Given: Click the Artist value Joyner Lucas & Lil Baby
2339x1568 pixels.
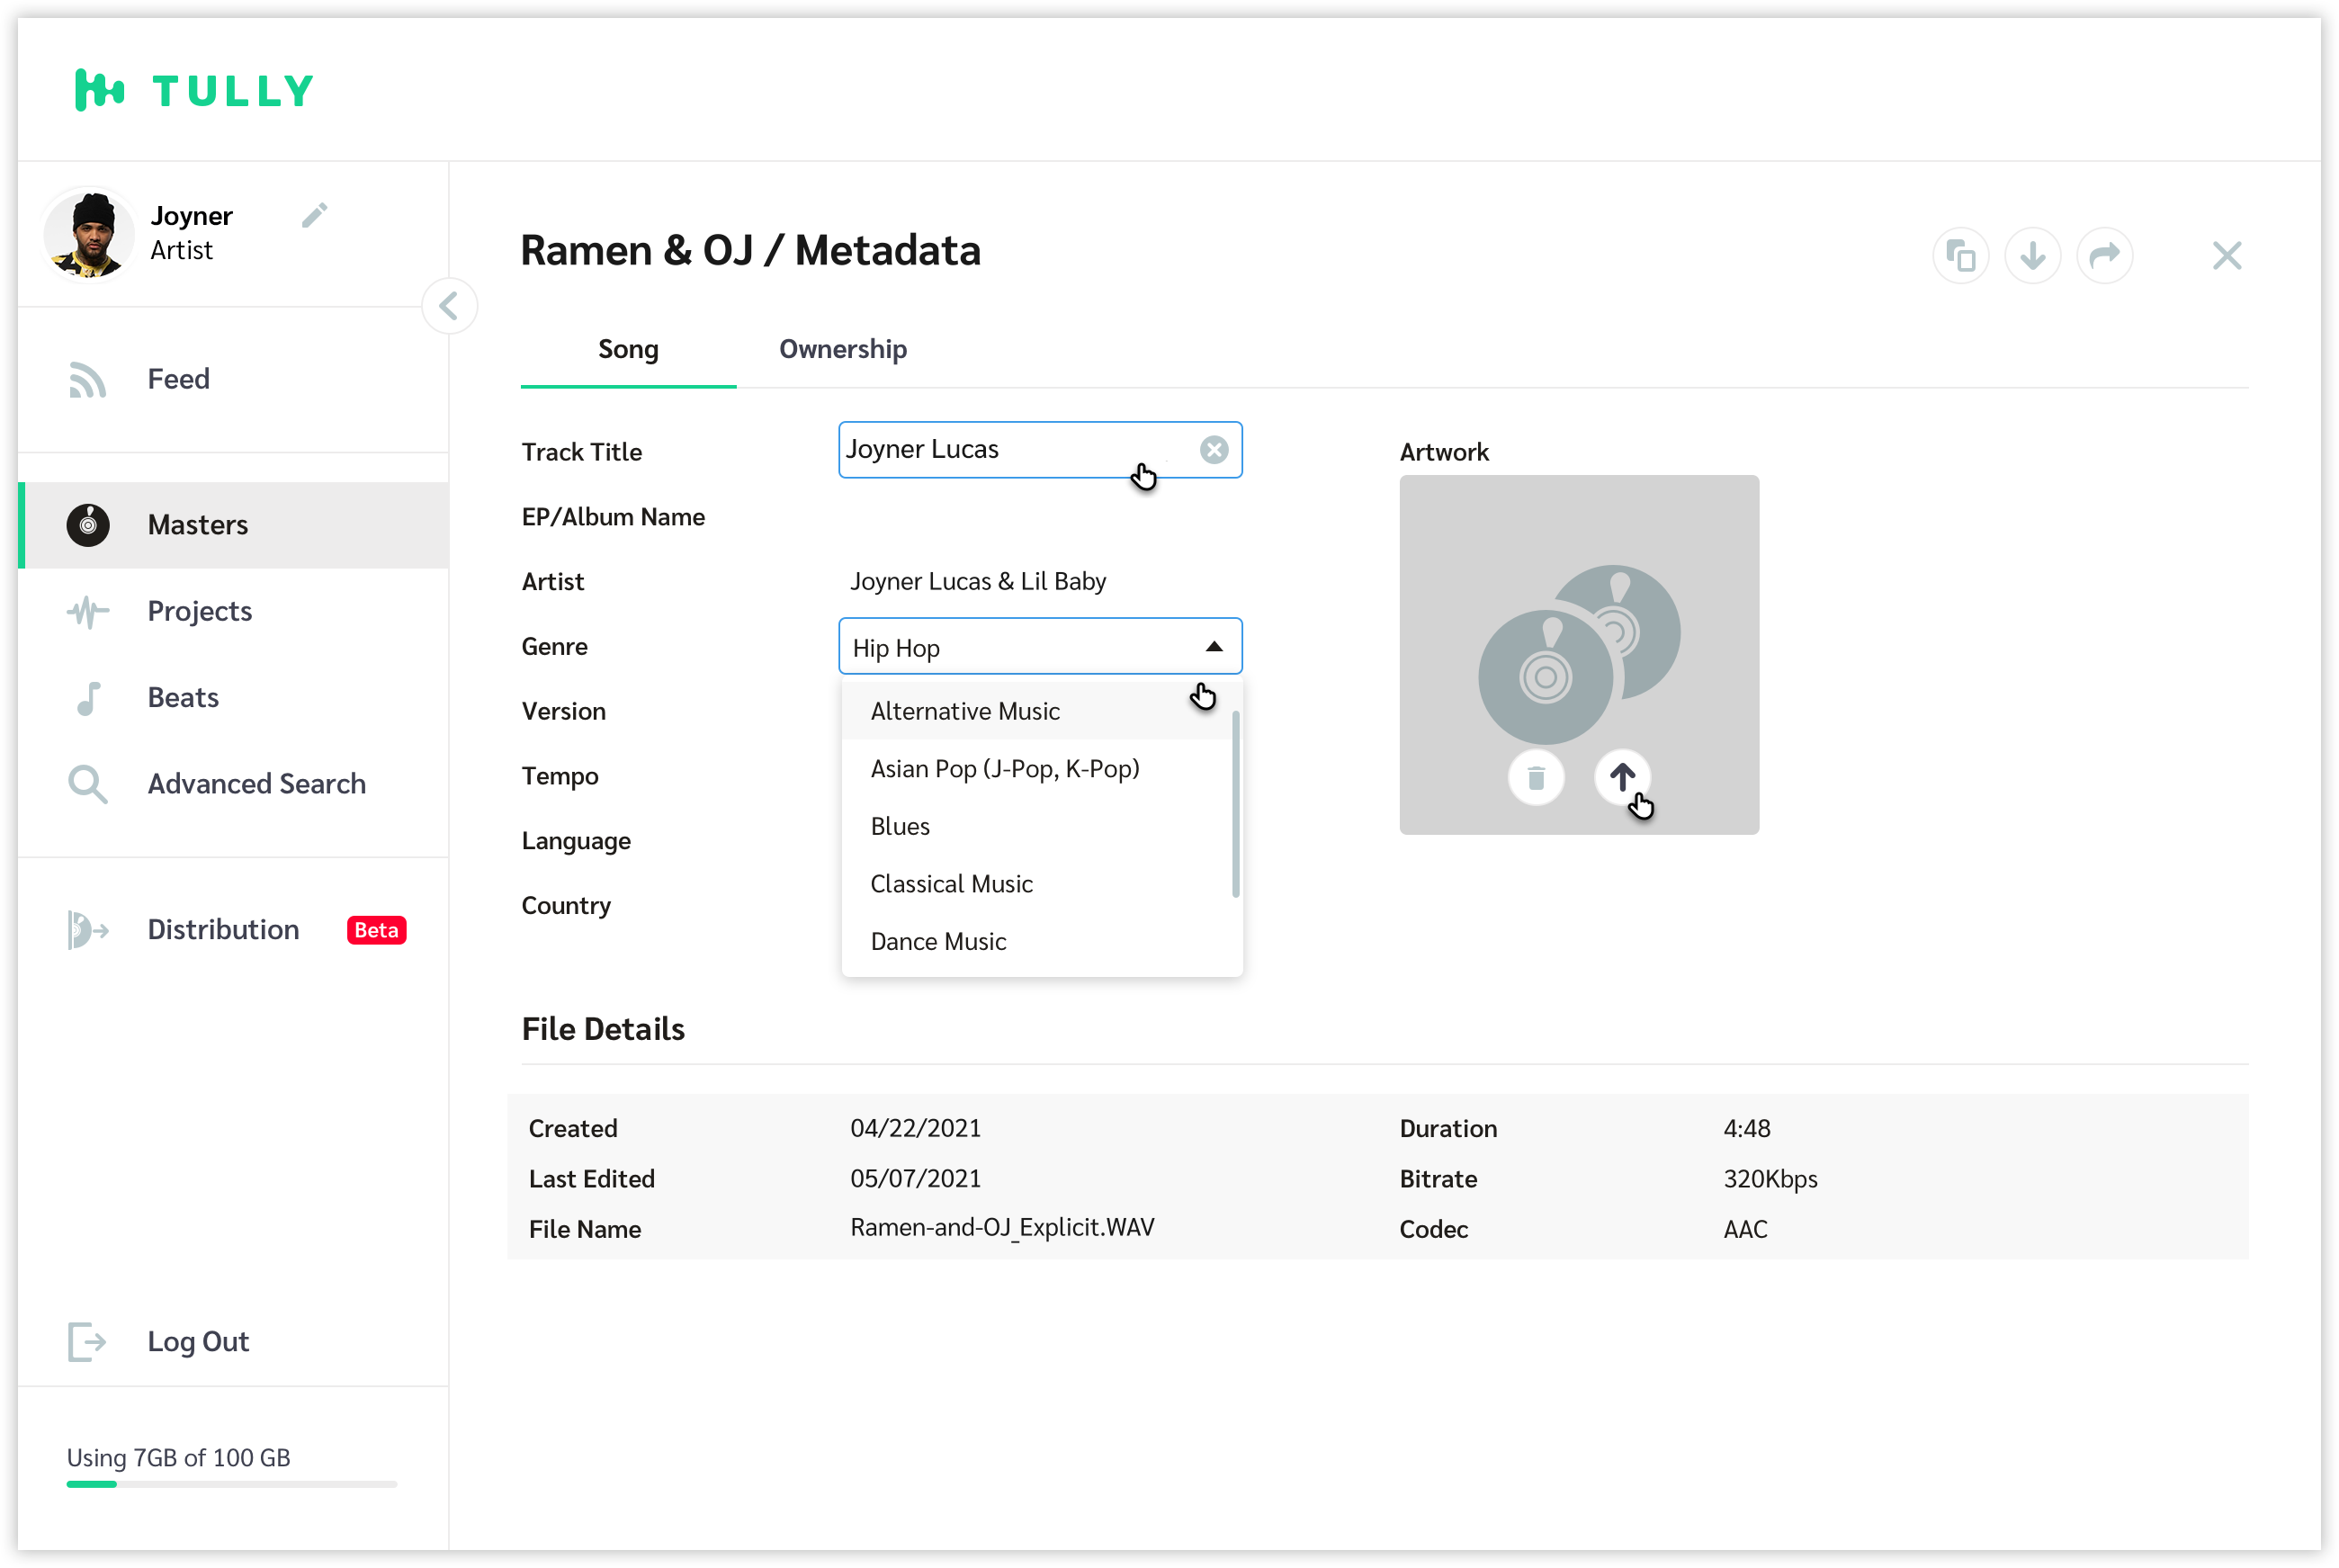Looking at the screenshot, I should [978, 582].
